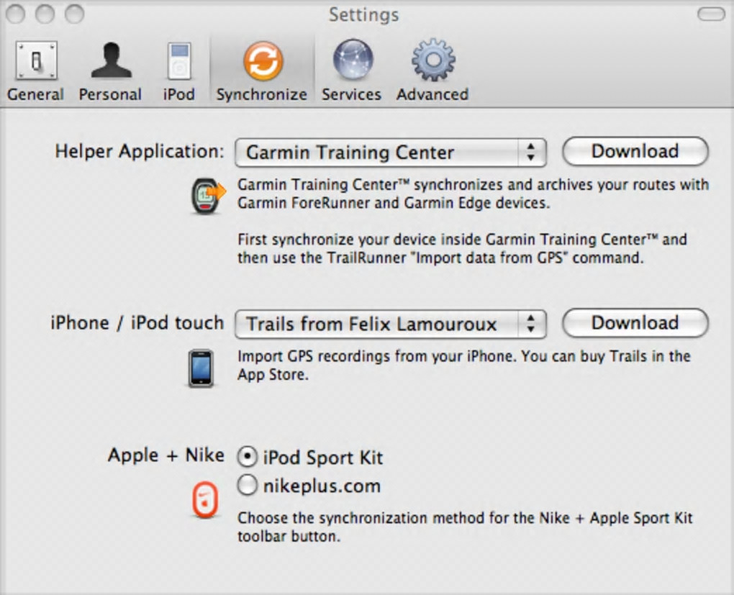Select the orange Synchronize icon
734x595 pixels.
click(x=263, y=61)
